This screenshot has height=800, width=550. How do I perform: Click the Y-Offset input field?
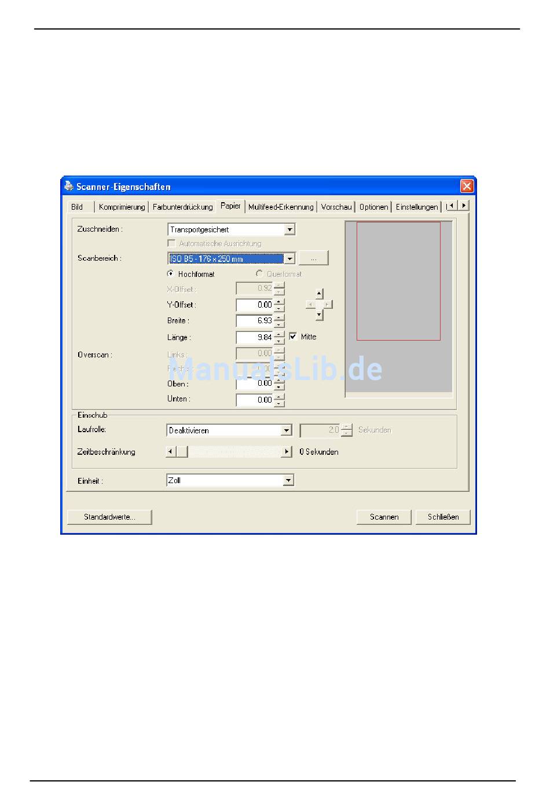click(255, 305)
